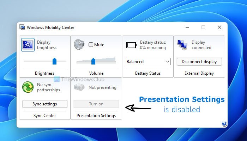Click the Disconnect display button
247x141 pixels.
(x=199, y=62)
